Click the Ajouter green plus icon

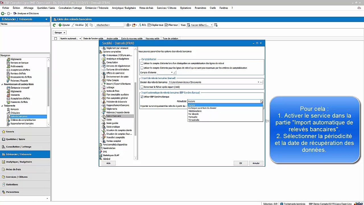pyautogui.click(x=60, y=25)
